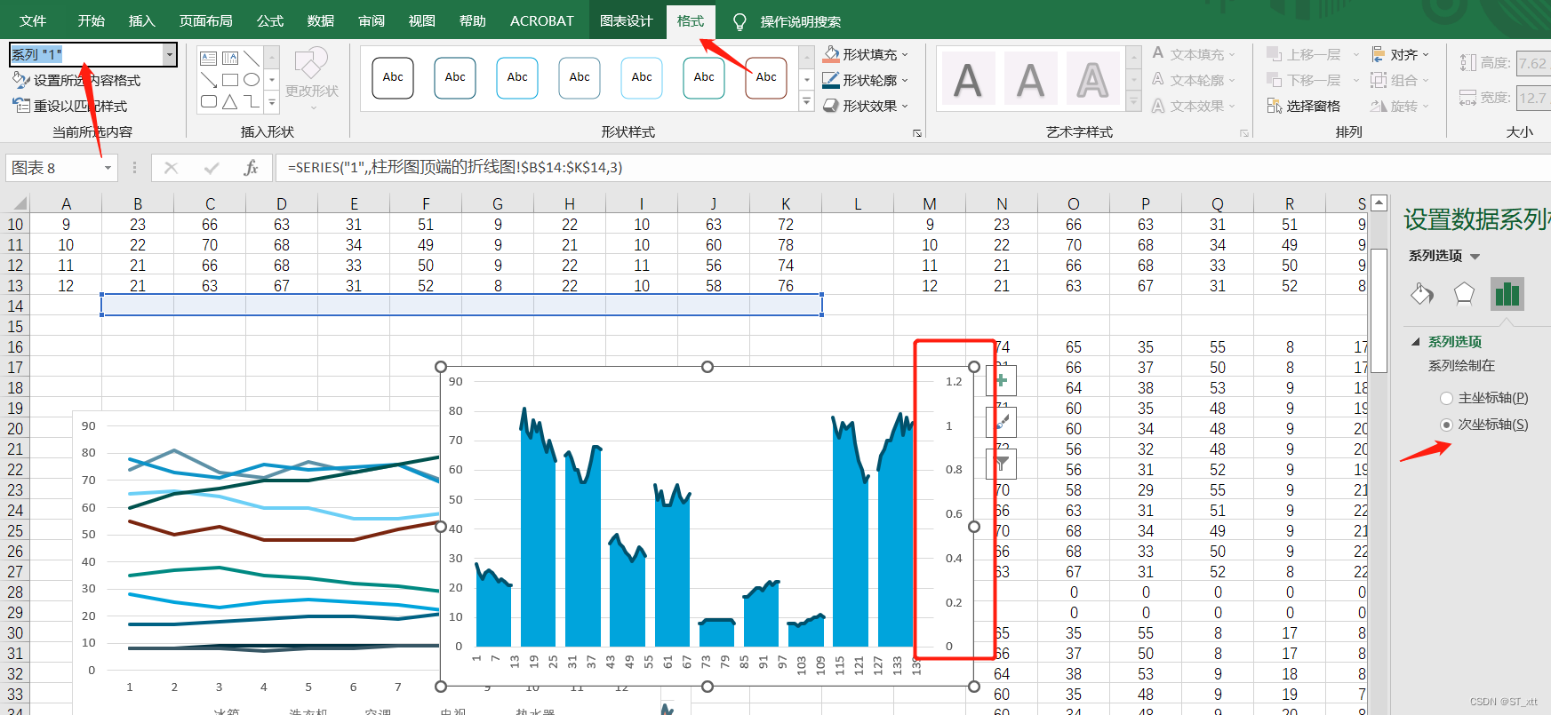Click the chart's top-center resize handle
Image resolution: width=1551 pixels, height=715 pixels.
708,367
